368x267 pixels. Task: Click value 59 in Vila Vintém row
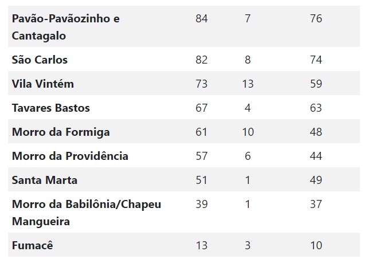316,84
